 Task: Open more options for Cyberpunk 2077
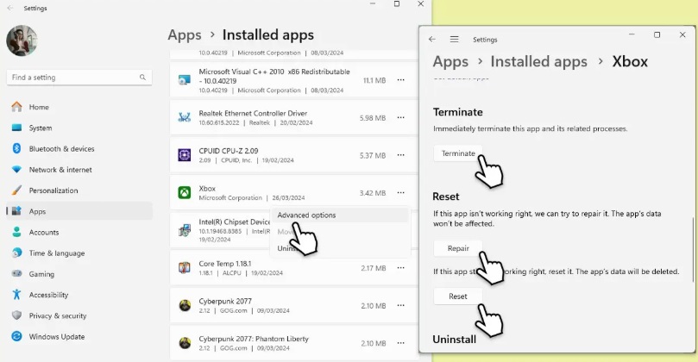point(400,306)
